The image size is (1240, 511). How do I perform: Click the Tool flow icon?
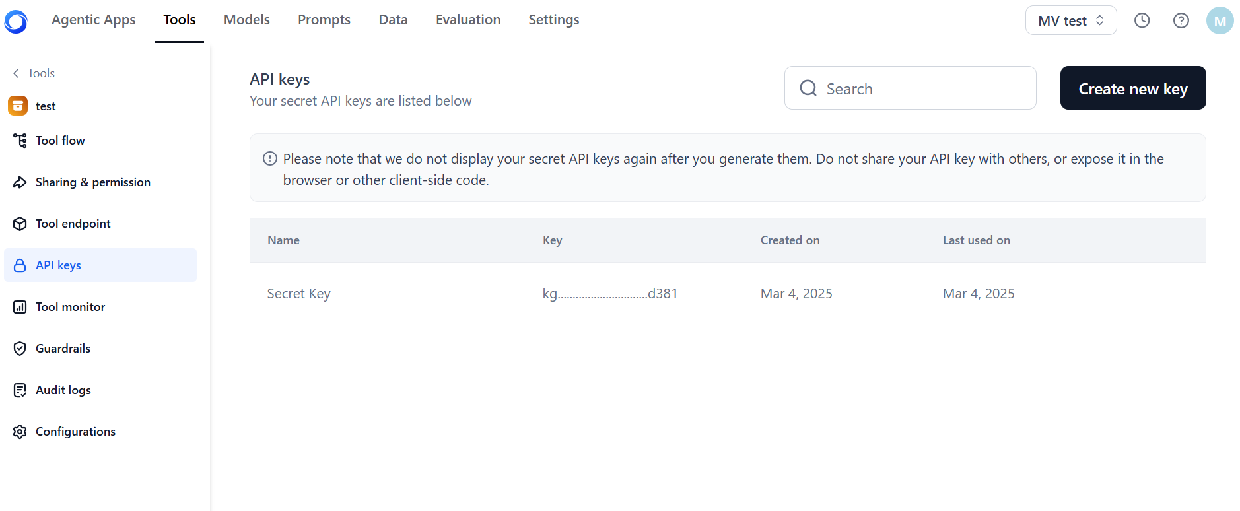click(20, 141)
